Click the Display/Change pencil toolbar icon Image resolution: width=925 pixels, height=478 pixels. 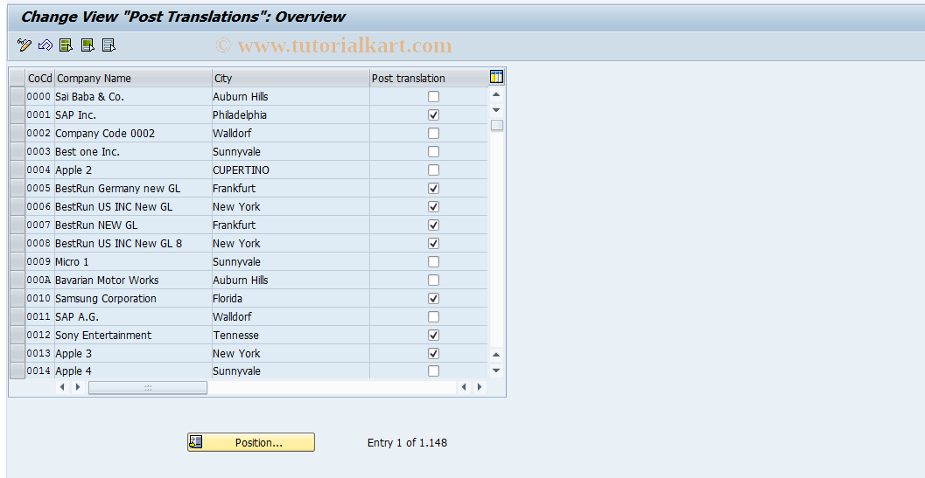point(25,45)
